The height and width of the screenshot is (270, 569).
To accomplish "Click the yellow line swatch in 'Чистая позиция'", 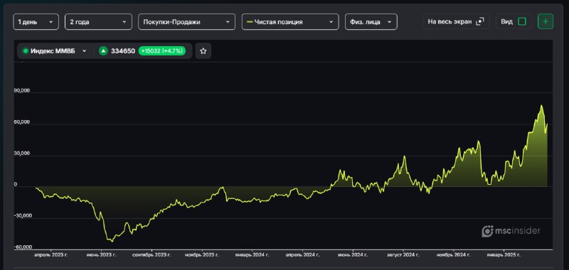I will 250,22.
